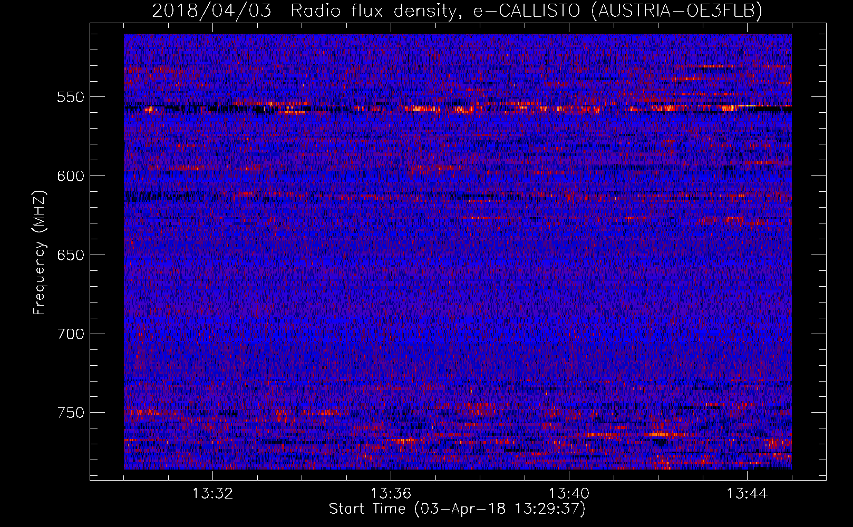Click the '13:40' time tick label
853x527 pixels.
(x=569, y=494)
